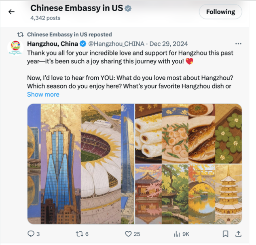256x245 pixels.
Task: Open the pagoda and garden scenery image
Action: [188, 194]
